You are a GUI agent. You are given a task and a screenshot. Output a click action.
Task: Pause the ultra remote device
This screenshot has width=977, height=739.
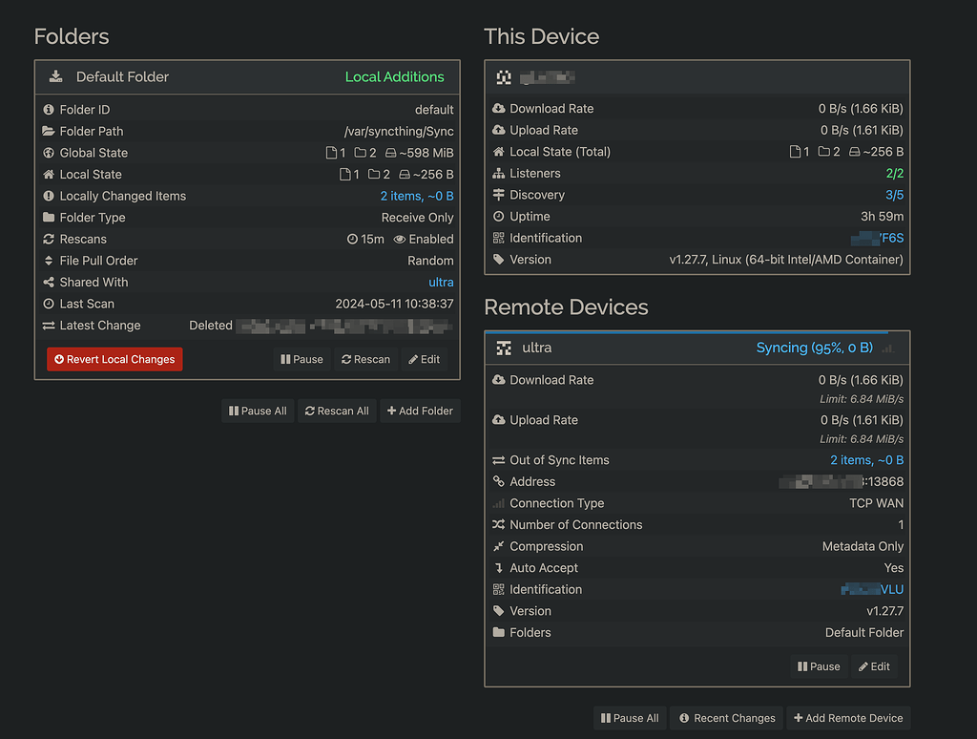tap(818, 665)
